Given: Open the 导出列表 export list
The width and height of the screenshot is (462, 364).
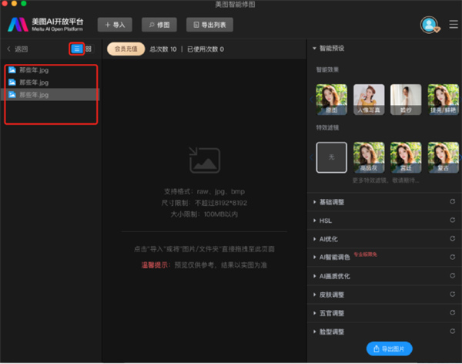Looking at the screenshot, I should [209, 25].
